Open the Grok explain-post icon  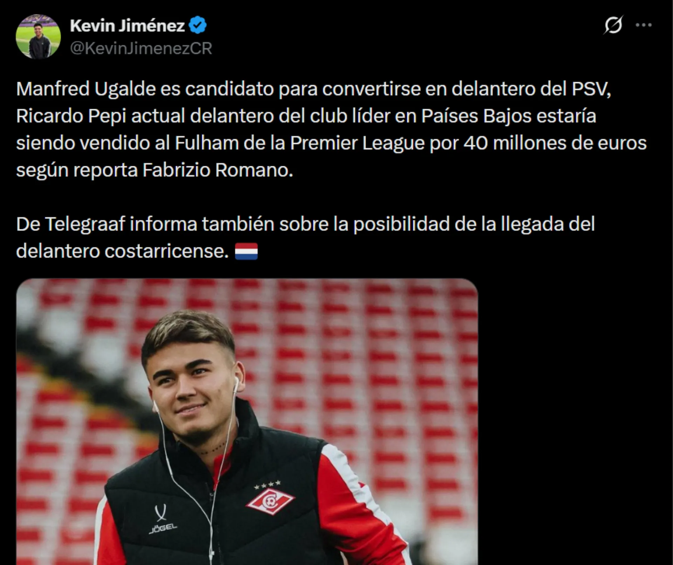[613, 25]
